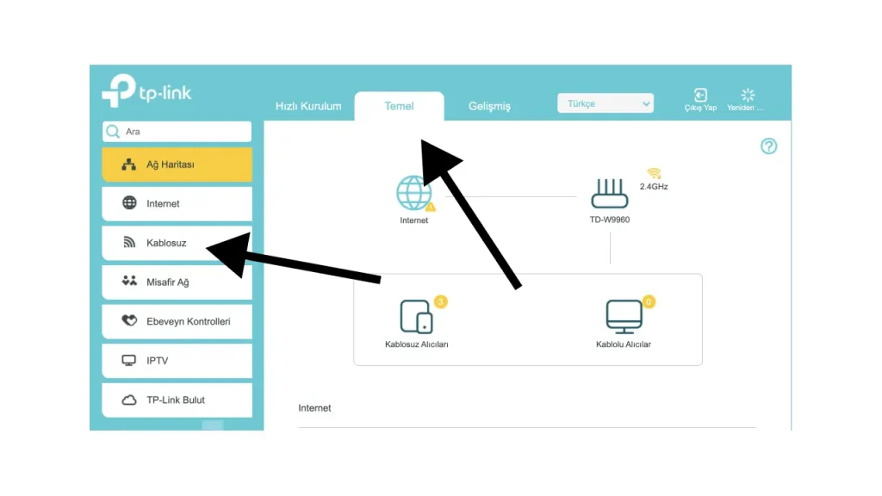Screen dimensions: 882x496
Task: Click the Yeniden Başlat reboot icon
Action: click(747, 96)
